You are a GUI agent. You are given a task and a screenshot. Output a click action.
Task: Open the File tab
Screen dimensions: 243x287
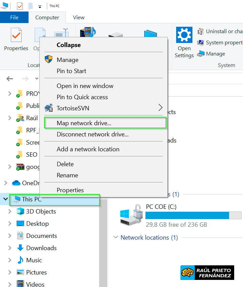(14, 18)
